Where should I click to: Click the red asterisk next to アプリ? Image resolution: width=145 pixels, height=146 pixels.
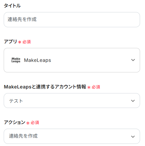coord(20,42)
